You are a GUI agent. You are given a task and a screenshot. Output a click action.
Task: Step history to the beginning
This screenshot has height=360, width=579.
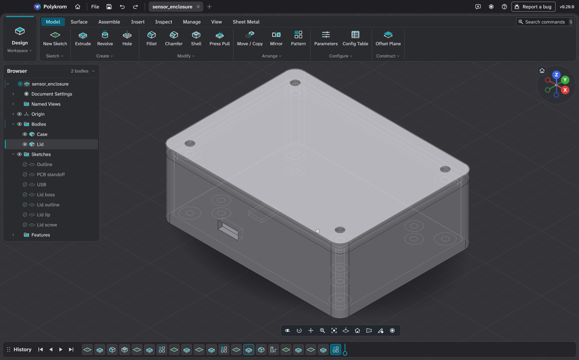(41, 350)
